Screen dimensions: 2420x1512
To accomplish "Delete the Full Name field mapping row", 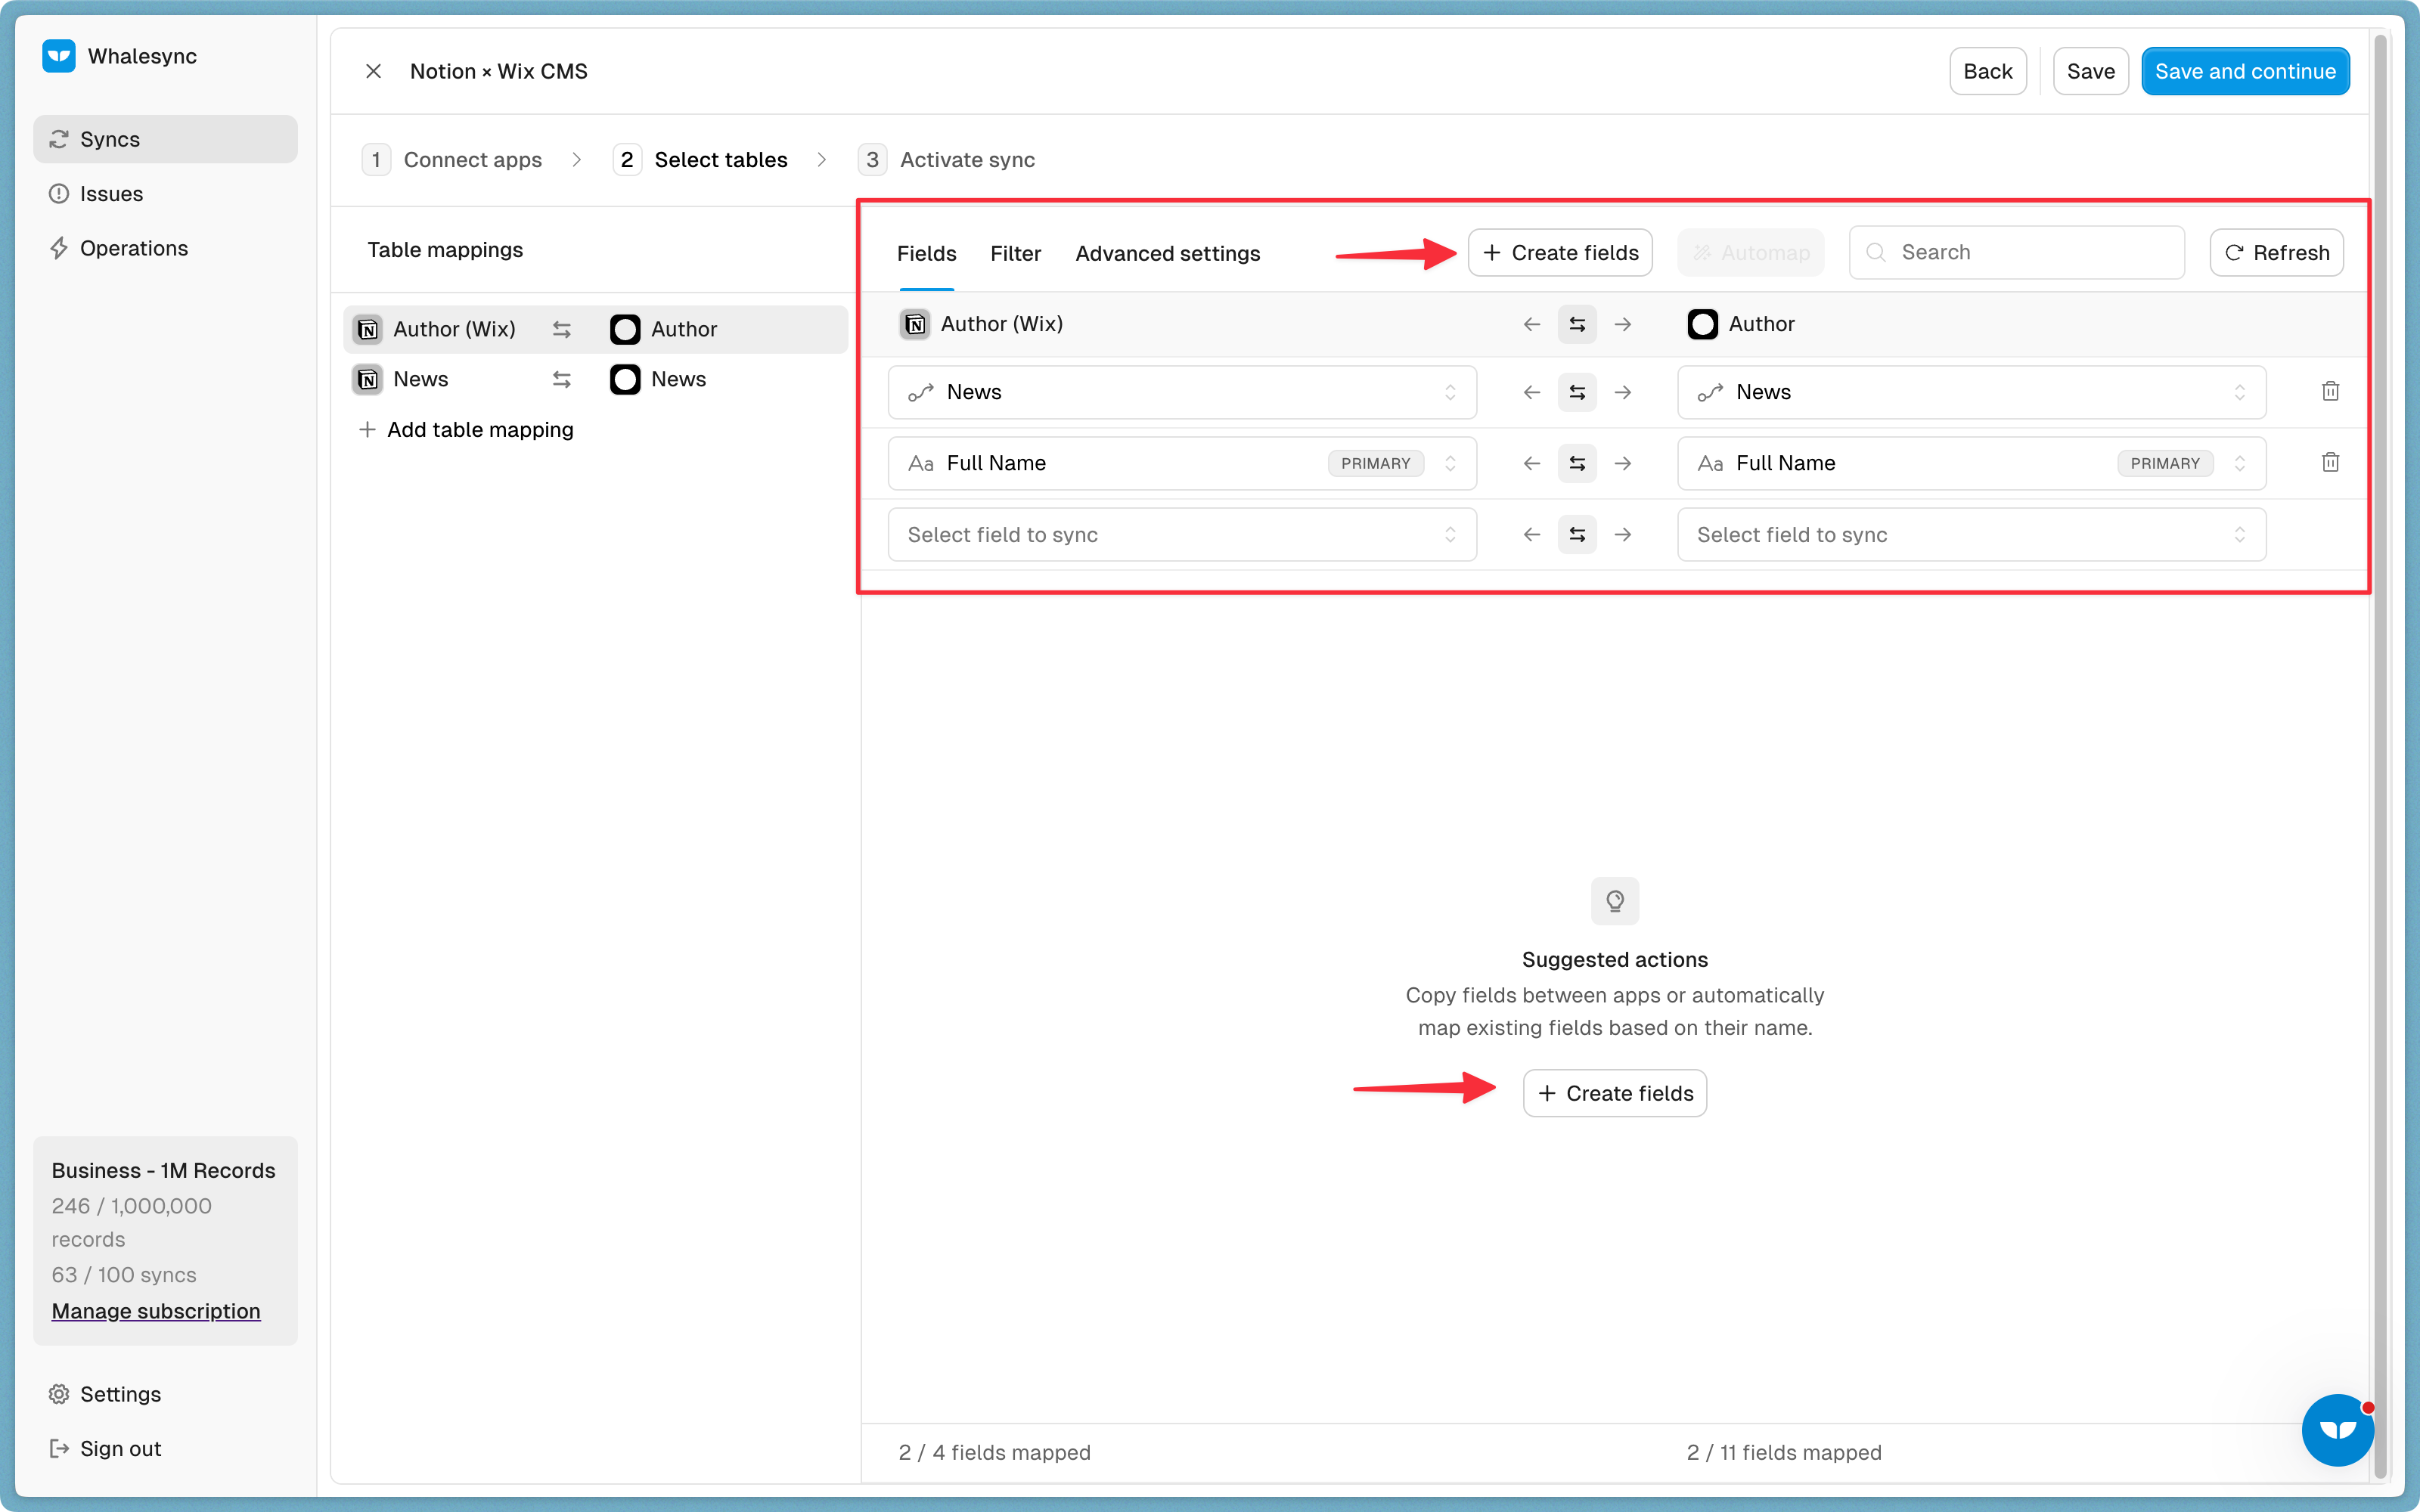I will pyautogui.click(x=2330, y=463).
